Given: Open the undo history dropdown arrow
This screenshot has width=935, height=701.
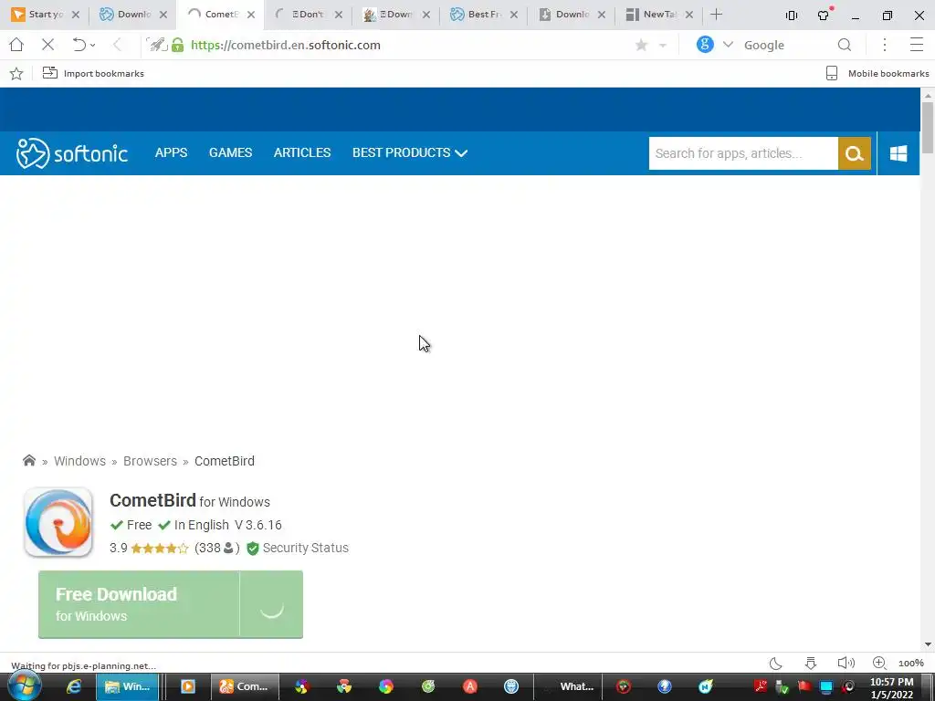Looking at the screenshot, I should tap(93, 46).
